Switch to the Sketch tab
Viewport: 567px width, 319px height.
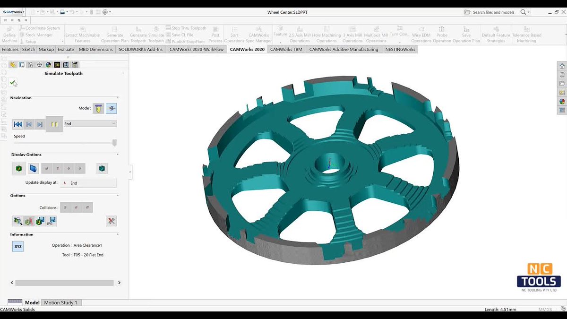point(28,49)
